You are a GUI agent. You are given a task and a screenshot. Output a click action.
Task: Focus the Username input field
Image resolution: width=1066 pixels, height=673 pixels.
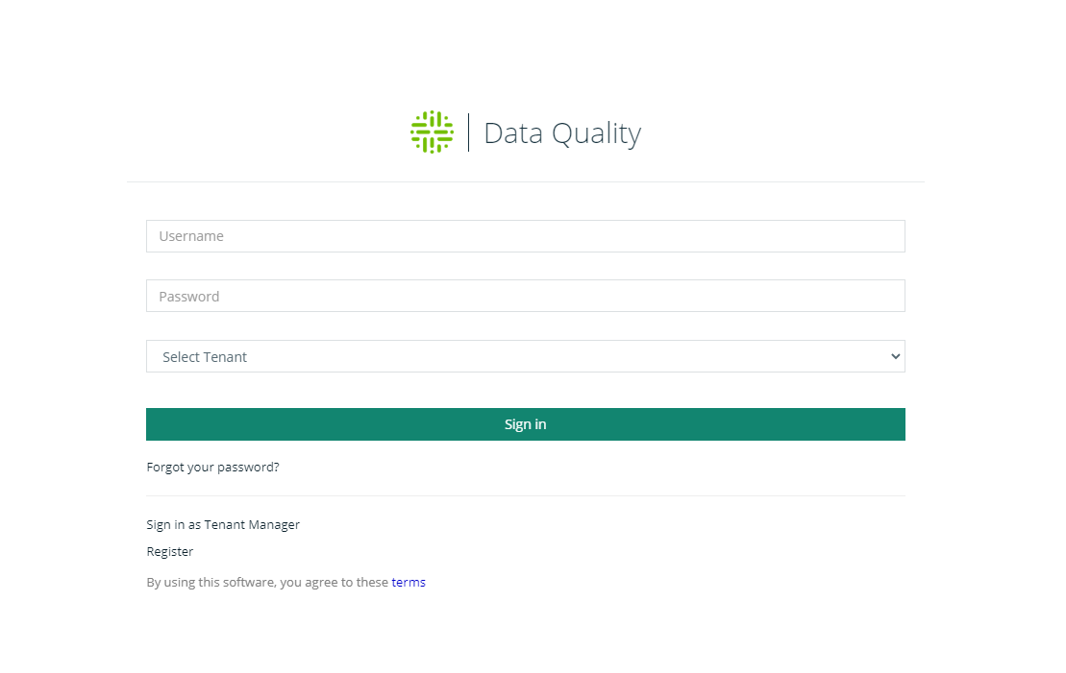[x=526, y=235]
